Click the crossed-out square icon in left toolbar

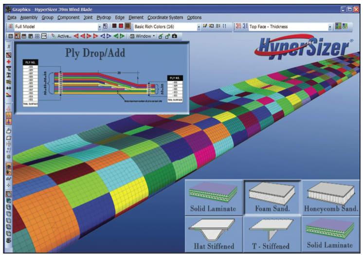9,55
